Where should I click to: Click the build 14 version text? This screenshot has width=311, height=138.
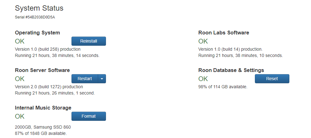point(230,49)
